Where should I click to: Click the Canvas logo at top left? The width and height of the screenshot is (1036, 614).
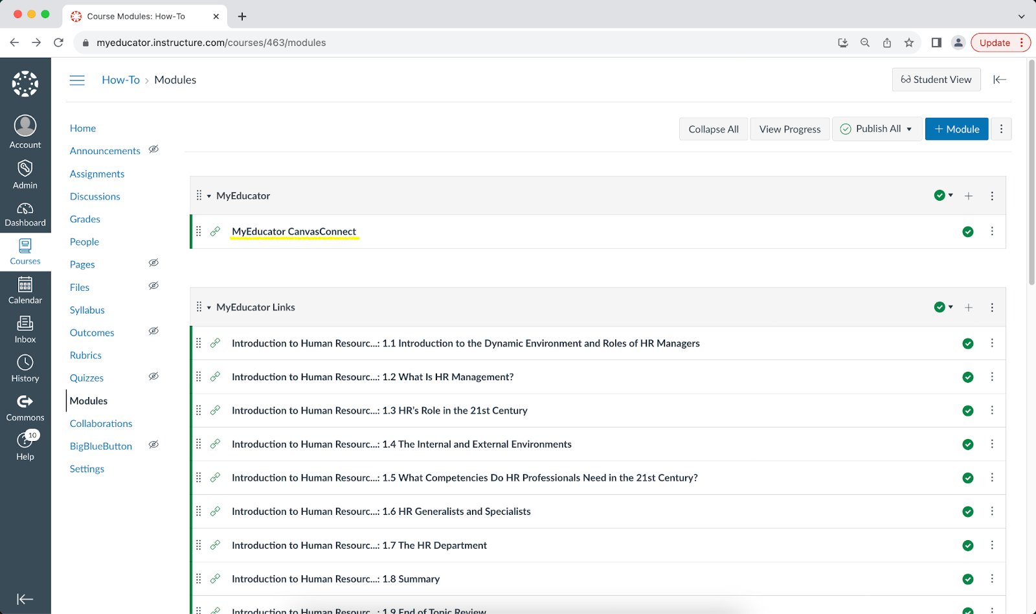tap(25, 84)
